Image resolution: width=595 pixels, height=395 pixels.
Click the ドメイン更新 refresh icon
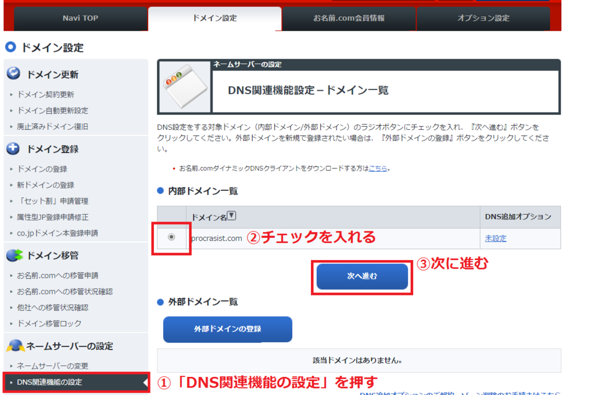coord(13,73)
